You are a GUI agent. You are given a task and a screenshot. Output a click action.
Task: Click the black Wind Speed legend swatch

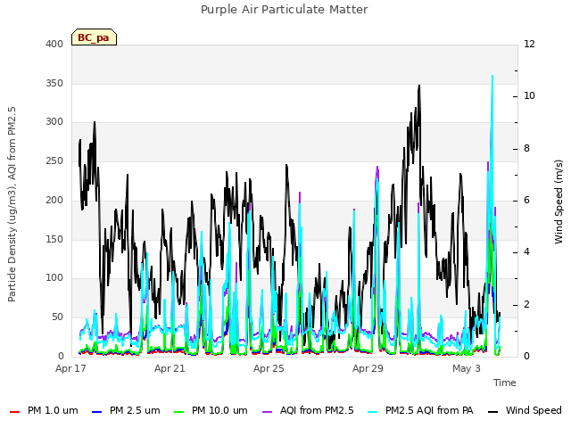(x=492, y=412)
